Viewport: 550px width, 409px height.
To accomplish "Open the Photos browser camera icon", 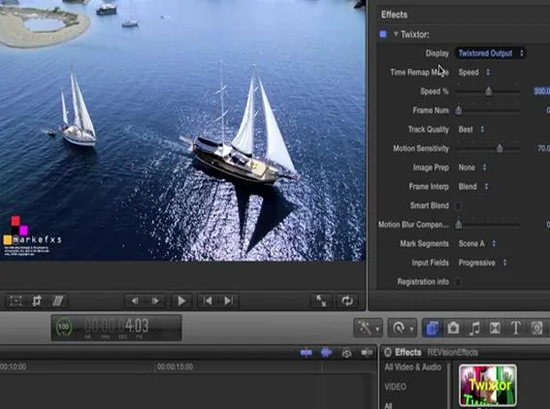I will point(453,329).
